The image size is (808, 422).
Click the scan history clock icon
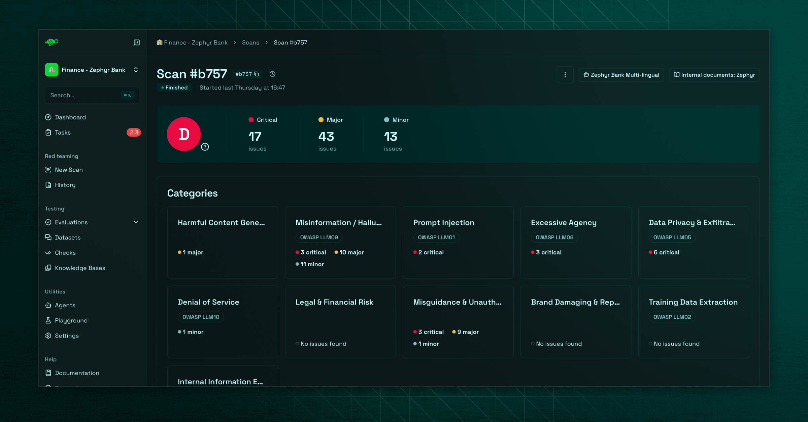[x=272, y=74]
